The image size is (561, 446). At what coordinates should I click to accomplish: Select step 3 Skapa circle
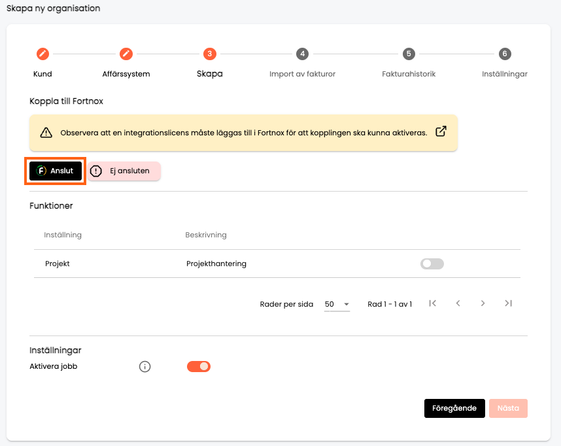[210, 54]
